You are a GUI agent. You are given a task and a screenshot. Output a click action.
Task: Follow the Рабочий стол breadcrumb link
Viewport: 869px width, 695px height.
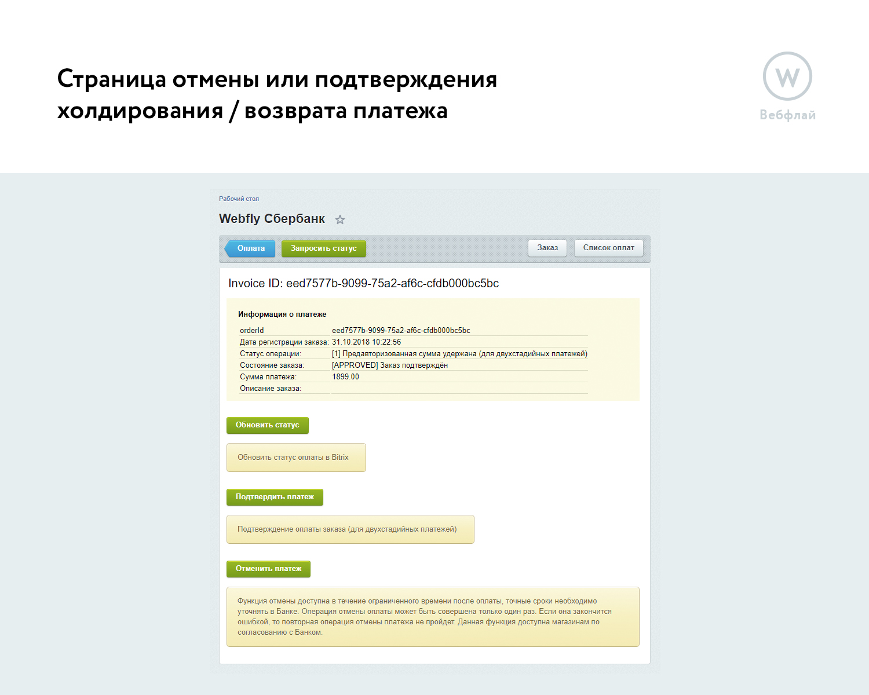239,199
